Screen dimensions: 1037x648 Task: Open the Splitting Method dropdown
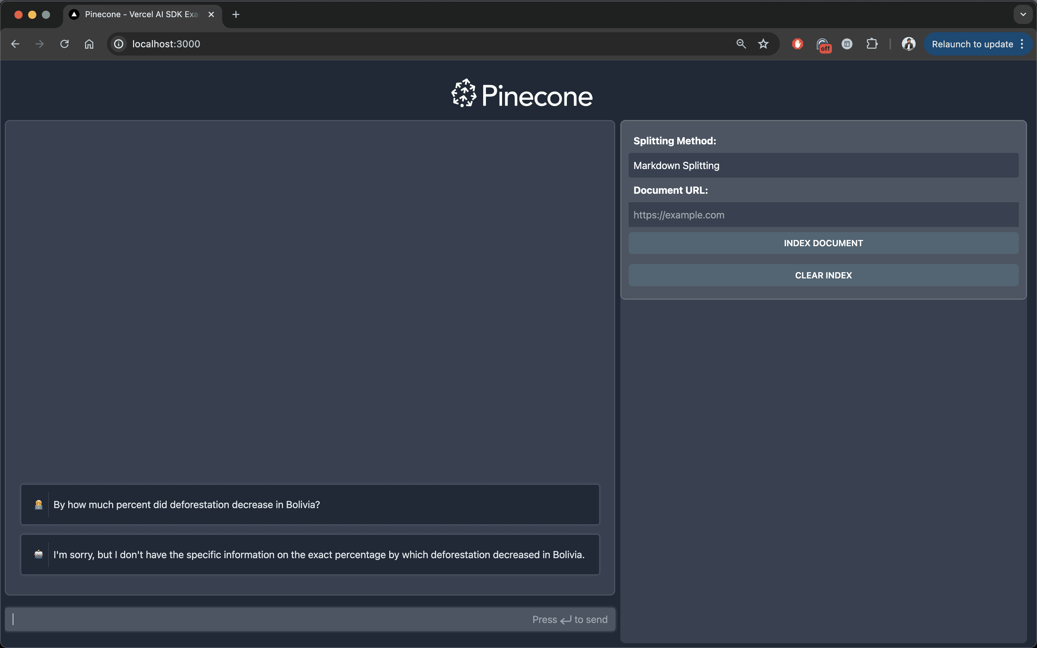coord(823,165)
